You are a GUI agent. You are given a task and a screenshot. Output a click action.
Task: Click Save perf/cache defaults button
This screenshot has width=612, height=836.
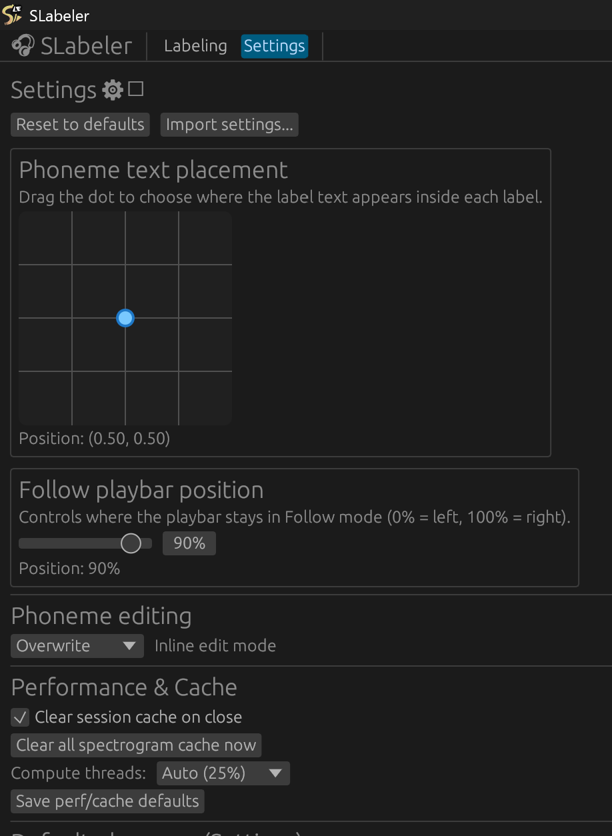point(107,801)
